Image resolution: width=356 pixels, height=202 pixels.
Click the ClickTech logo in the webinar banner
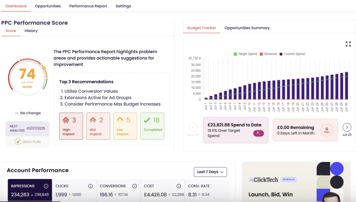tap(264, 180)
